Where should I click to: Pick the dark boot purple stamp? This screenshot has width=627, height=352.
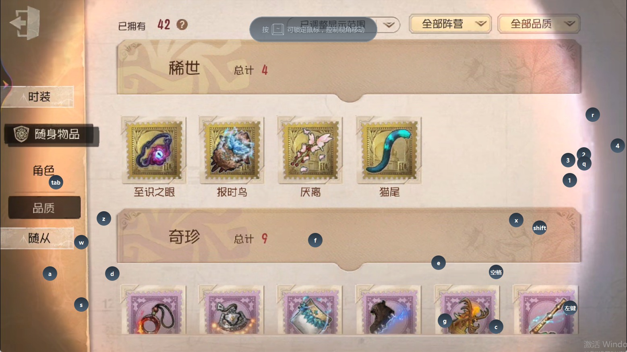coord(388,310)
